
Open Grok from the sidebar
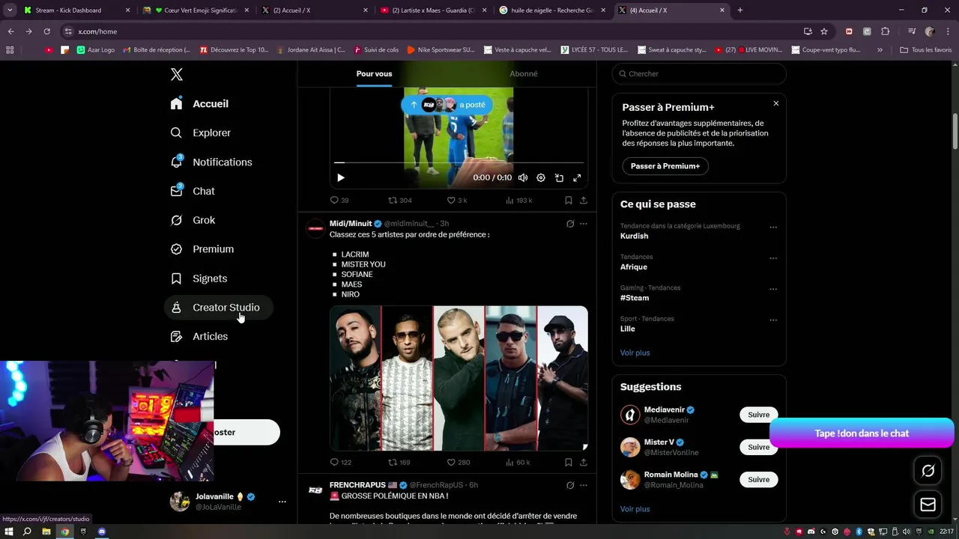193,220
